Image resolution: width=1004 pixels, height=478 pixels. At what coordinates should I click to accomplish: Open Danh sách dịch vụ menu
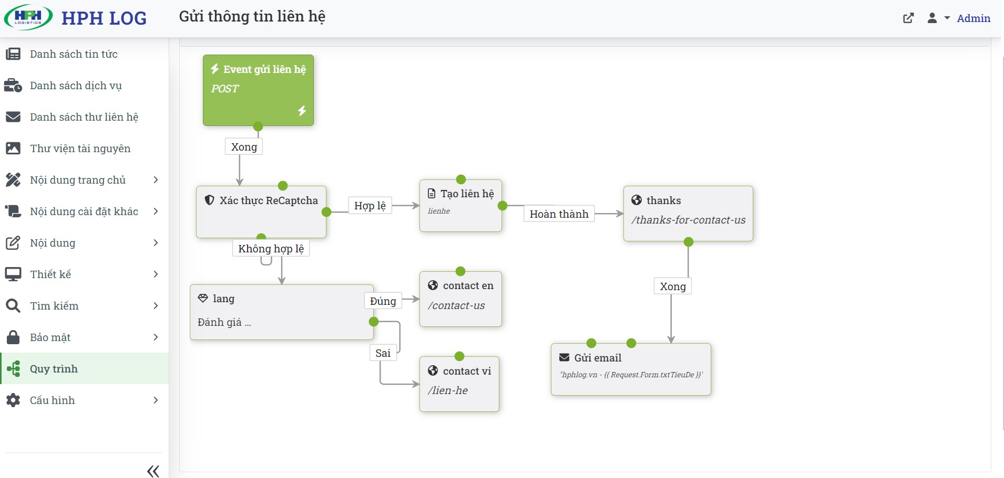coord(76,86)
